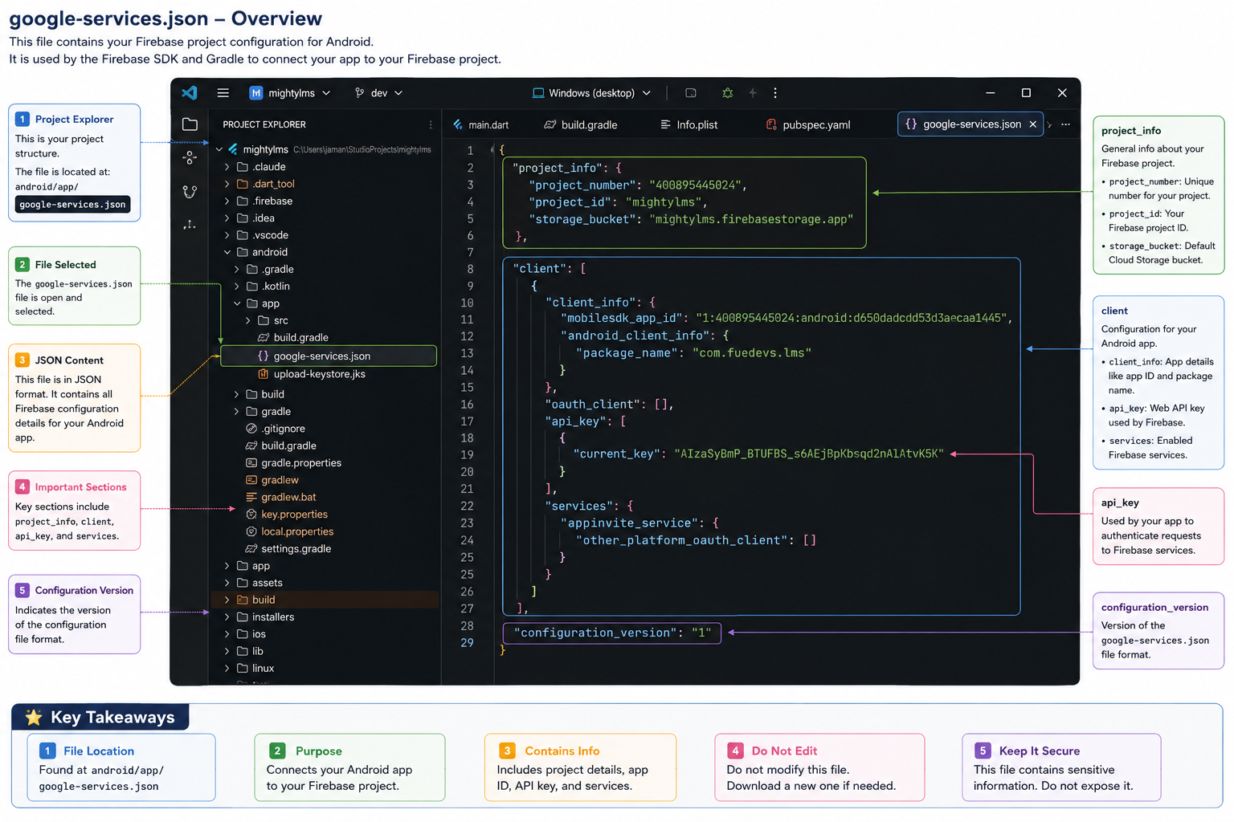Expand the installers folder
1234x822 pixels.
pyautogui.click(x=227, y=617)
